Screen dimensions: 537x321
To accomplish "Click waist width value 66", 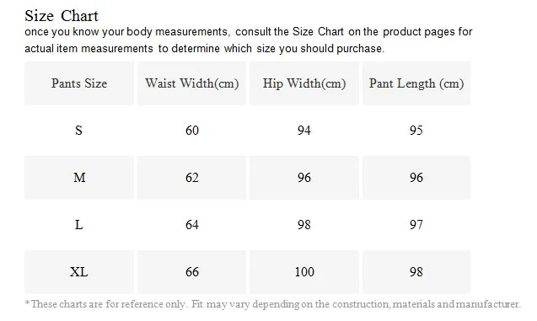I will point(192,272).
